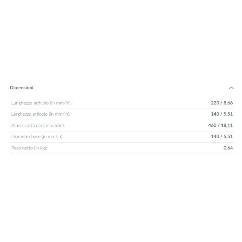
Task: Click (in mm/in) unit hint beside Lunghezza articolo
Action: (x=60, y=103)
